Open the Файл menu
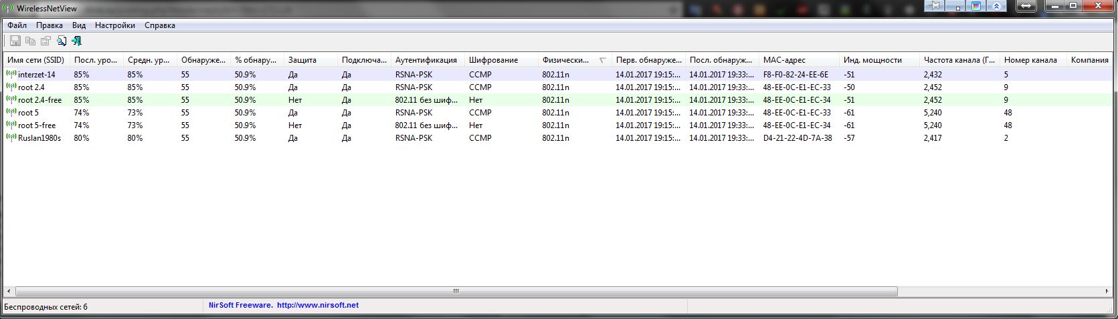This screenshot has height=319, width=1118. click(17, 25)
